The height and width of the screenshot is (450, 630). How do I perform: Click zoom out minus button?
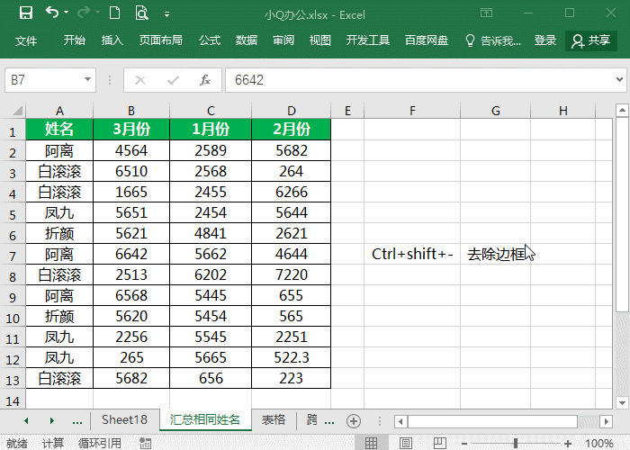[x=464, y=444]
